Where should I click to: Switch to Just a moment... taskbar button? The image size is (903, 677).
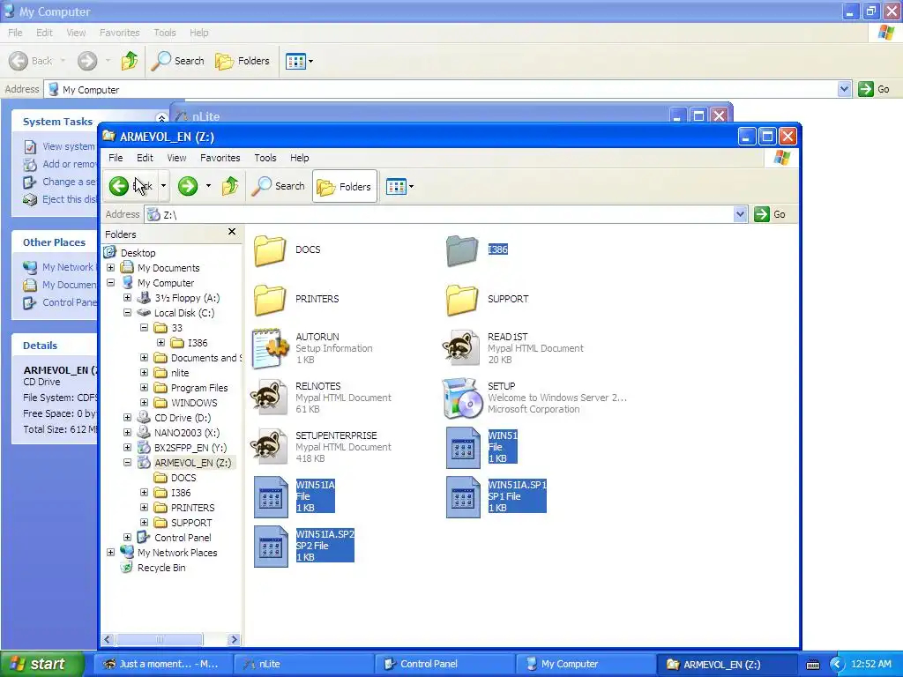click(163, 664)
